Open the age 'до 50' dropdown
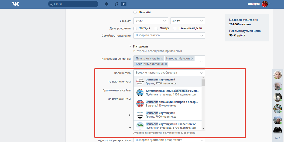The width and height of the screenshot is (284, 142). coord(188,21)
